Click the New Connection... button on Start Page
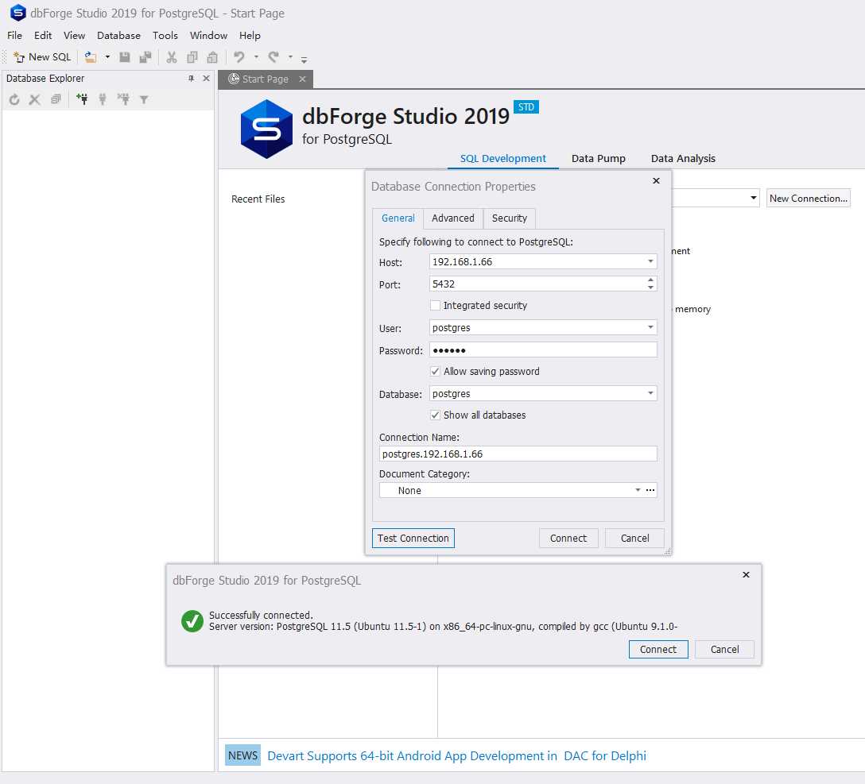Viewport: 865px width, 784px height. point(809,199)
